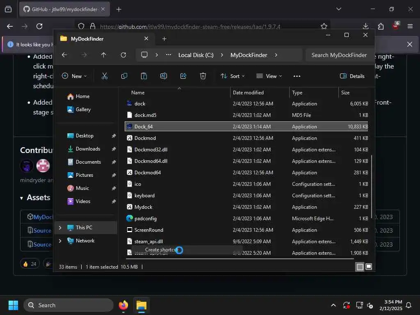Click the Paste clipboard icon

144,76
